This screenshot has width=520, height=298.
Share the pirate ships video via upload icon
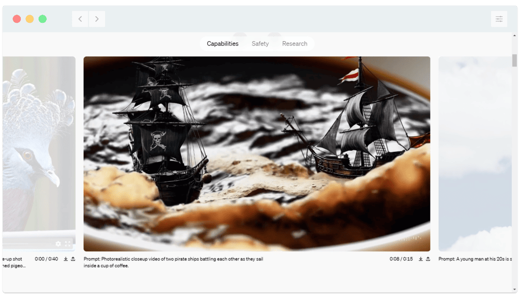click(x=428, y=259)
